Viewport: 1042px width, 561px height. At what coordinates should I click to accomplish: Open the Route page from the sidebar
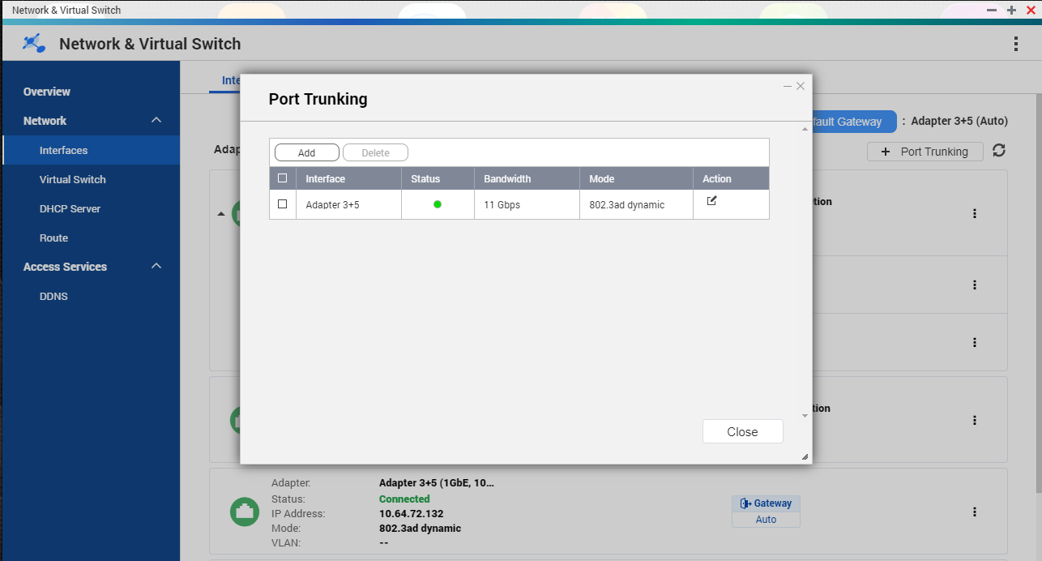pos(53,238)
